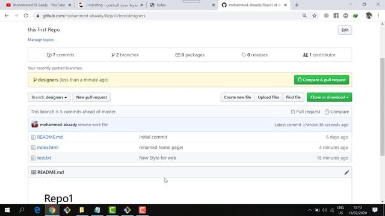Screen dimensions: 385x216
Task: Click New pull request button
Action: click(91, 97)
